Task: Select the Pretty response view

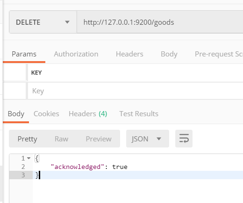Action: pos(27,139)
